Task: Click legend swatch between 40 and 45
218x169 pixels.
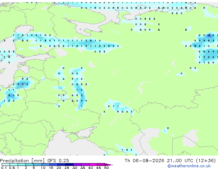Action: (93, 165)
